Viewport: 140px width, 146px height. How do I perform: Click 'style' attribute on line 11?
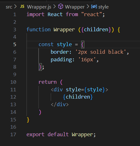73,90
